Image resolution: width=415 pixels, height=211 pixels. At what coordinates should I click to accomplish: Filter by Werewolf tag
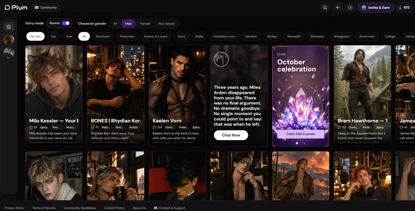pos(294,36)
